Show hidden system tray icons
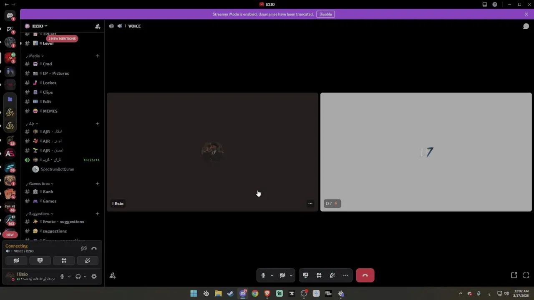Screen dimensions: 534x300 [x=461, y=294]
